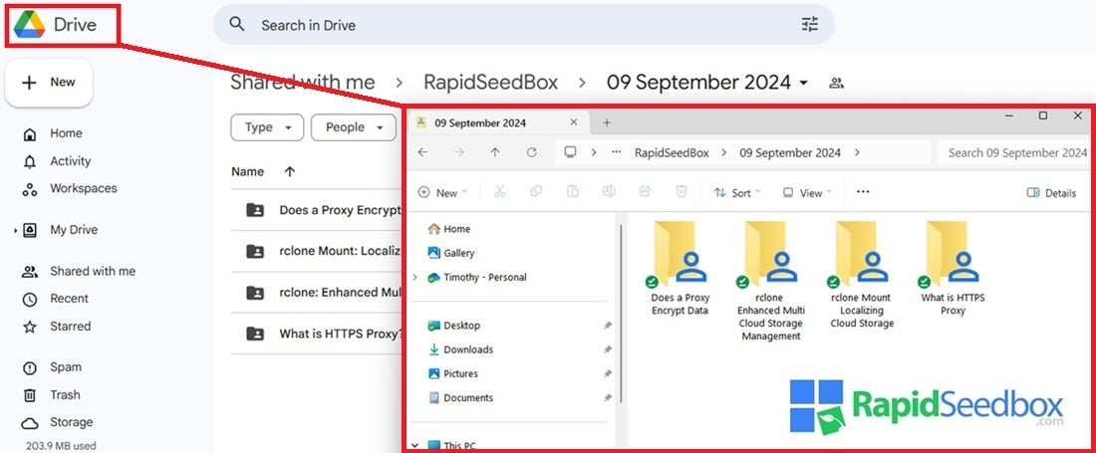
Task: Click the Delete trash icon in Explorer toolbar
Action: click(x=682, y=192)
